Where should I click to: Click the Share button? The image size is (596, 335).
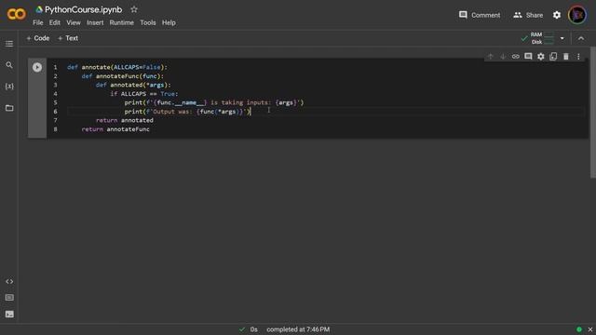(x=528, y=15)
